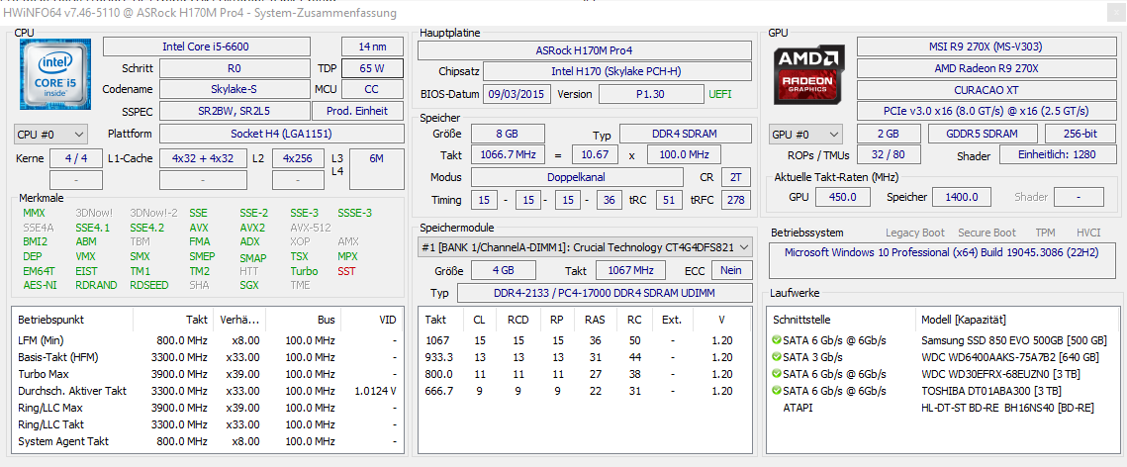1127x467 pixels.
Task: Click the Skylake-S codename field
Action: (235, 90)
